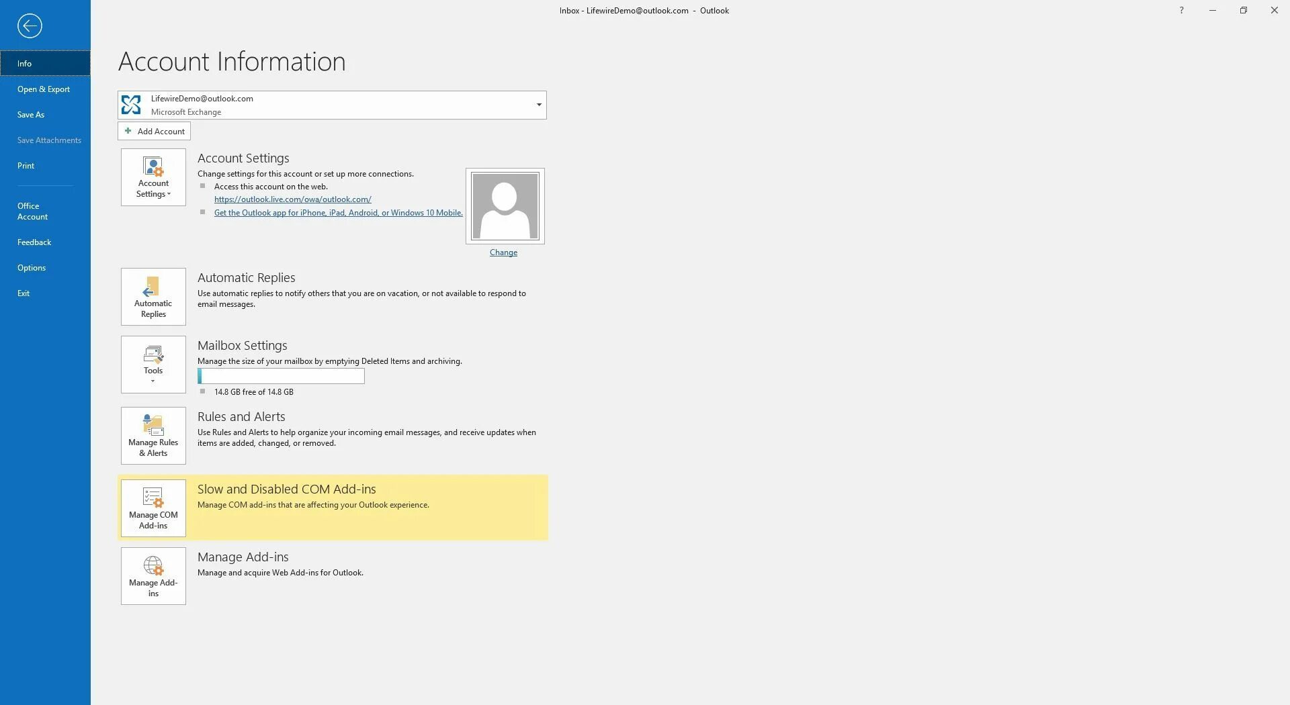The height and width of the screenshot is (705, 1290).
Task: Open Manage Rules & Alerts
Action: click(153, 436)
